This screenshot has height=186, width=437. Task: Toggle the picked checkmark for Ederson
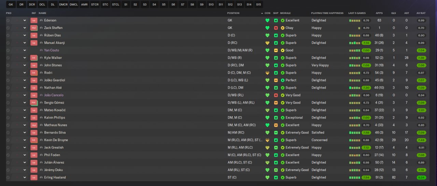click(x=8, y=20)
